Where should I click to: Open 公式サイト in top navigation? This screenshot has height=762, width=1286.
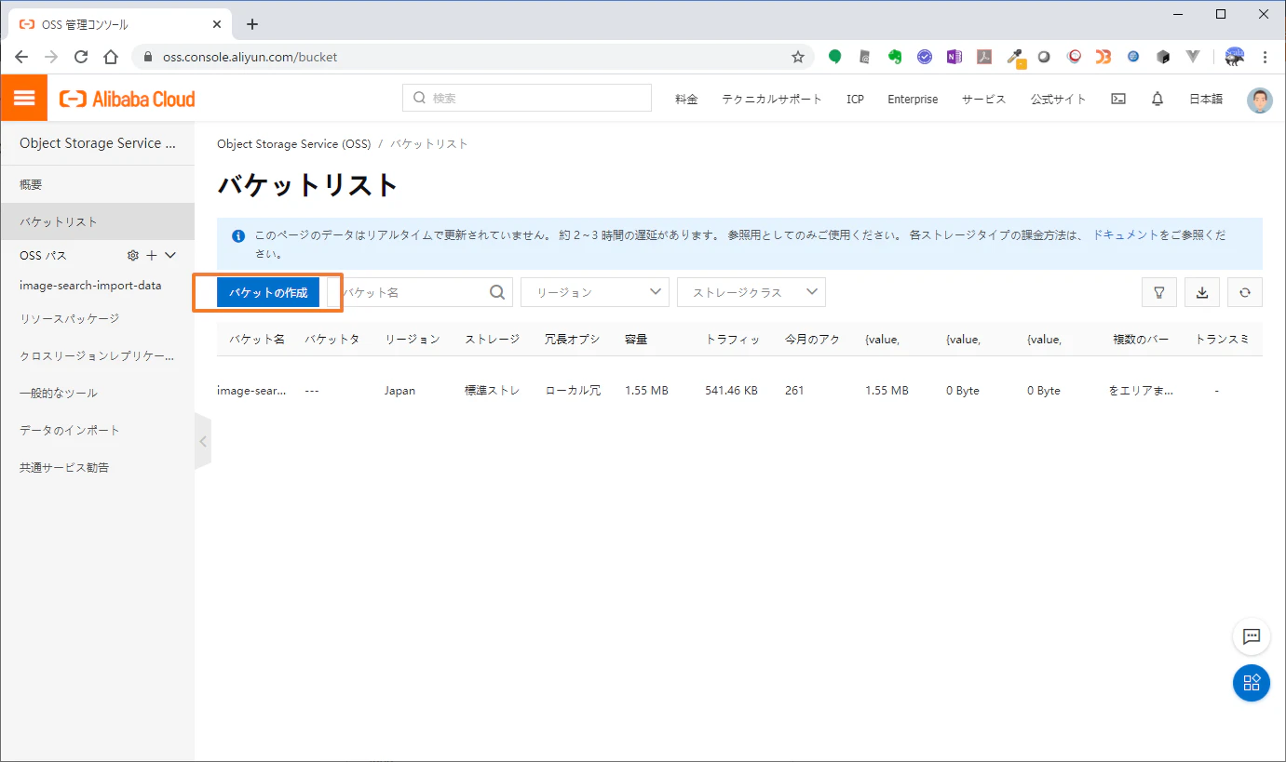(x=1058, y=99)
